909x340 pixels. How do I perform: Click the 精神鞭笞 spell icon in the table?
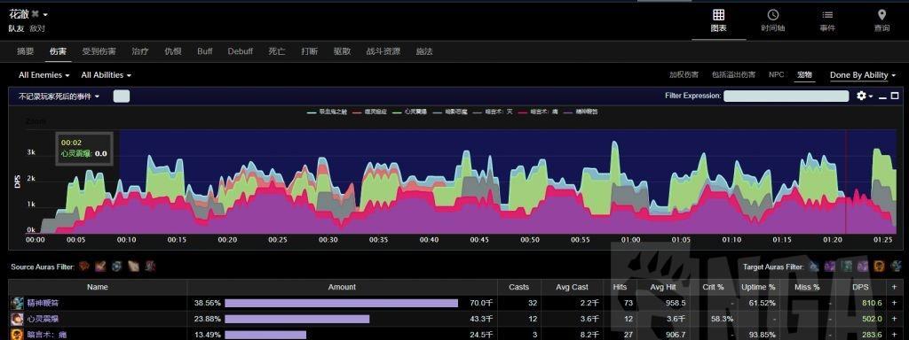[18, 303]
